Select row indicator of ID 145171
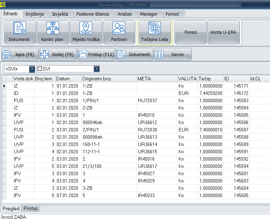 [x=4, y=86]
